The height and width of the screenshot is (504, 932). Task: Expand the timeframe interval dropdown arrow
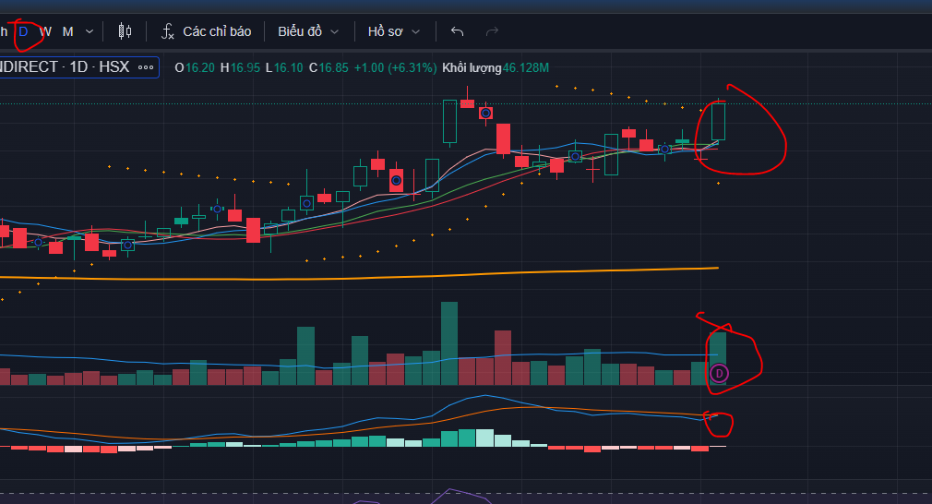pyautogui.click(x=90, y=31)
